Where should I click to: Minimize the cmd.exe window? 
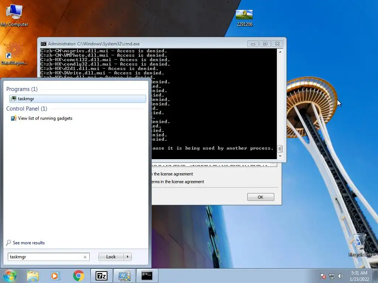253,44
